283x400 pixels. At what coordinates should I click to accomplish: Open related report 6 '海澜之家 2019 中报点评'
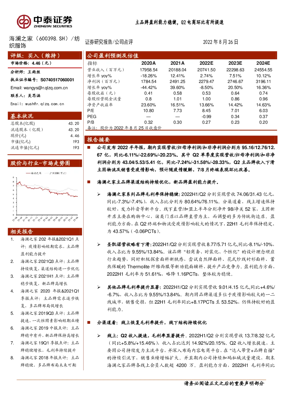click(x=50, y=332)
